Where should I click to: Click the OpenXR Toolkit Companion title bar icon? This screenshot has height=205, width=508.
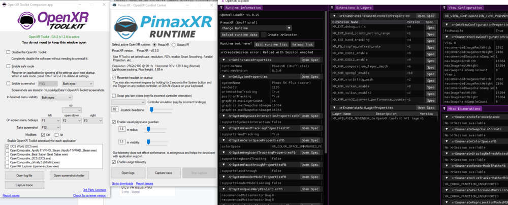coord(3,5)
